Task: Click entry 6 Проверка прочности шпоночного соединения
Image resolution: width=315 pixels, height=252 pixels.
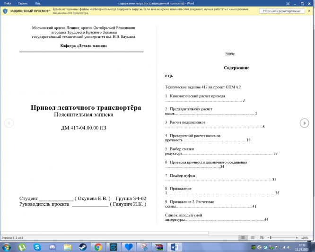Action: [x=206, y=164]
